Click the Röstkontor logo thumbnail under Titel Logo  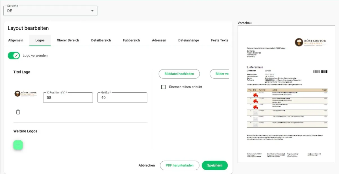point(26,94)
